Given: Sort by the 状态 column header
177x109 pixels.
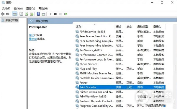Looking at the screenshot, I should click(x=130, y=27).
